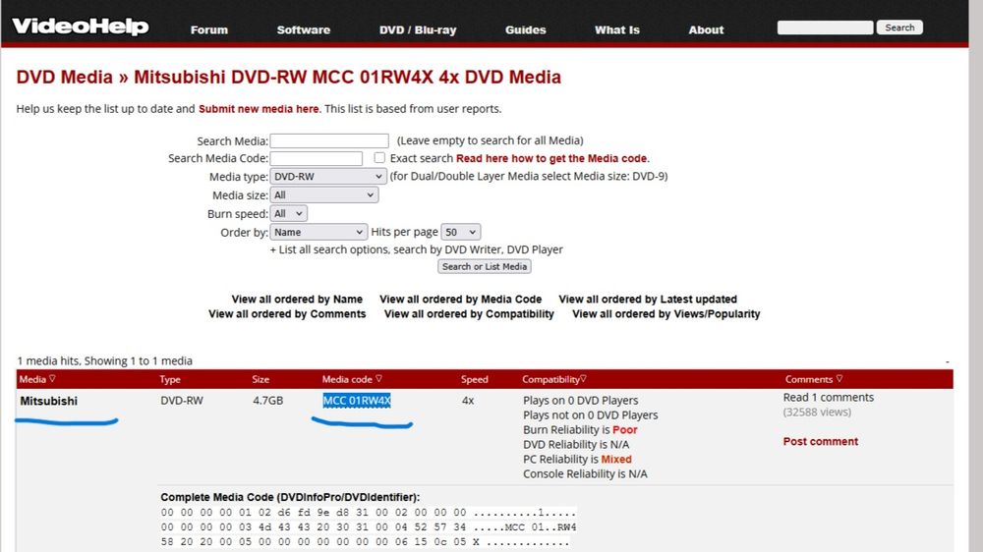Click View all ordered by Comments
This screenshot has height=552, width=983.
point(287,314)
